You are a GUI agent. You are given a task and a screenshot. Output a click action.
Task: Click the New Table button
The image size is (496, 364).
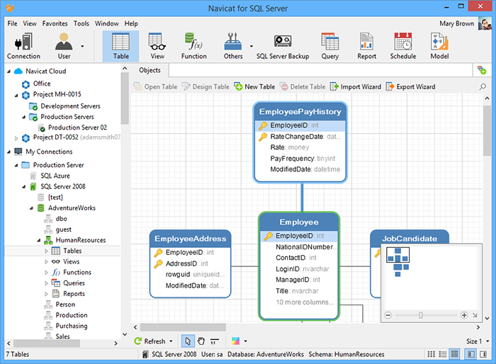[254, 86]
